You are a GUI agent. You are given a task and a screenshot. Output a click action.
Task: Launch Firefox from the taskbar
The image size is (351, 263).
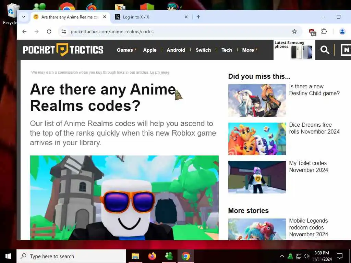(152, 256)
